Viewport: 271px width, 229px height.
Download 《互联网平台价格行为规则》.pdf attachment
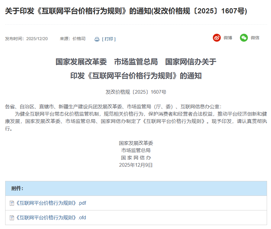click(50, 203)
